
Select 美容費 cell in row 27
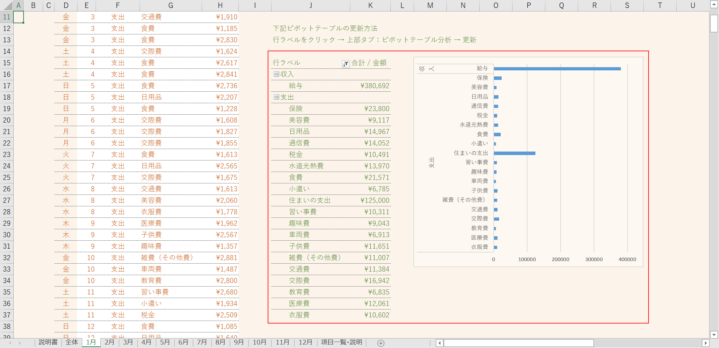pyautogui.click(x=171, y=201)
